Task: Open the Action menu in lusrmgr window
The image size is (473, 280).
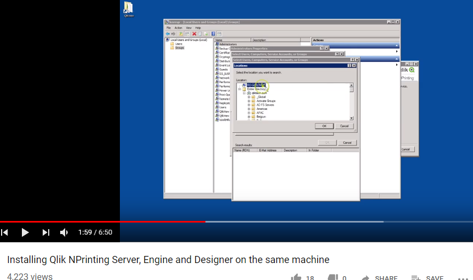Action: point(178,28)
